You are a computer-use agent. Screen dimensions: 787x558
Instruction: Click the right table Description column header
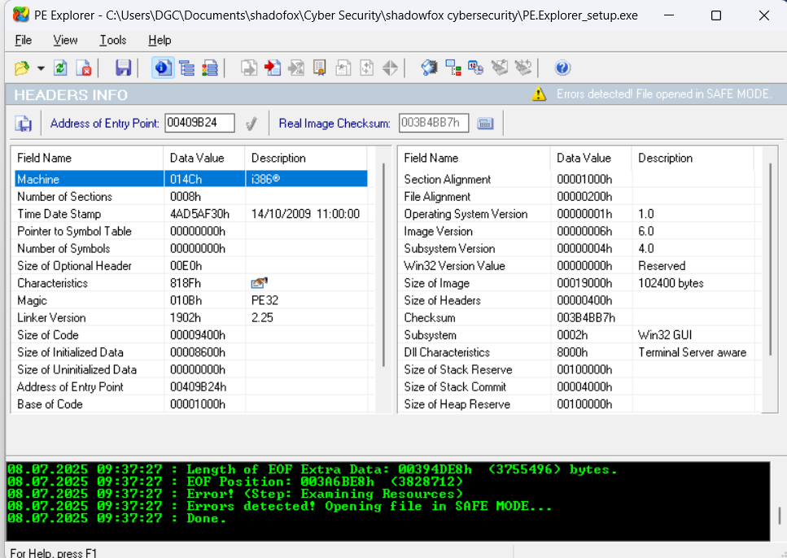tap(693, 158)
